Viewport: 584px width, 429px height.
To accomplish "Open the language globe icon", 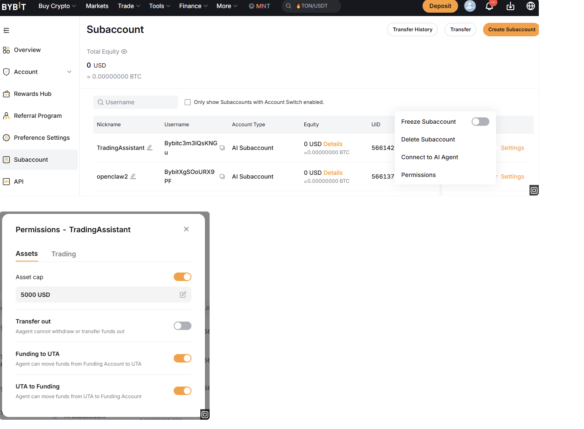I will click(x=531, y=6).
